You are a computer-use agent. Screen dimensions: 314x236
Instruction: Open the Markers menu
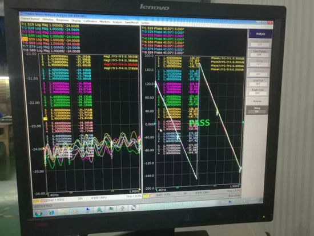(x=104, y=22)
